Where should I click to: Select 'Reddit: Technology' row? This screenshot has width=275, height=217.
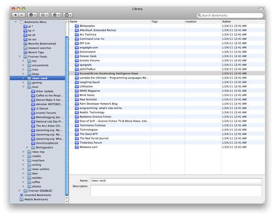coord(167,112)
